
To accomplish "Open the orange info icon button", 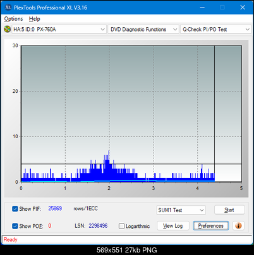I will [238, 226].
